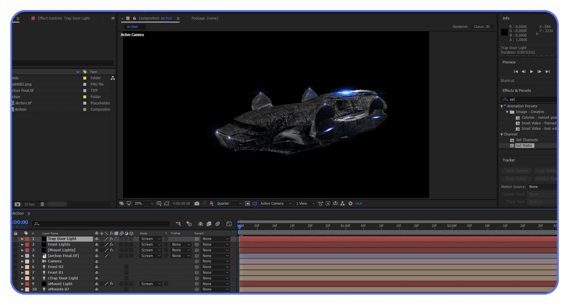
Task: Apply the Set Matte preset
Action: pyautogui.click(x=524, y=146)
